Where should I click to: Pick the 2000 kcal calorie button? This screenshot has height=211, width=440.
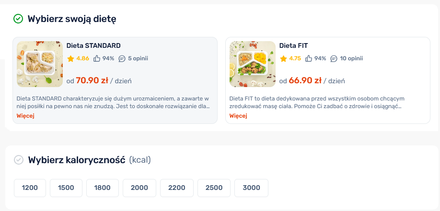(139, 188)
